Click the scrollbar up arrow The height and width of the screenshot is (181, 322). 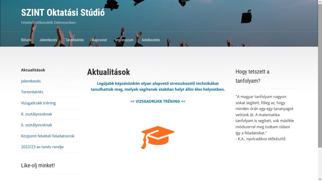(x=320, y=2)
